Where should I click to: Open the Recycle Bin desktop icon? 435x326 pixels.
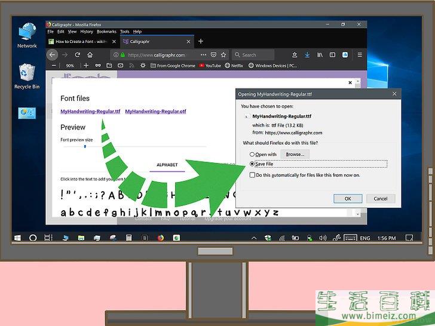point(27,76)
